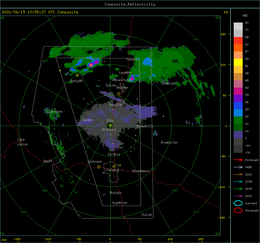Pick the orange 57–60 dBZ color band

tap(238, 48)
